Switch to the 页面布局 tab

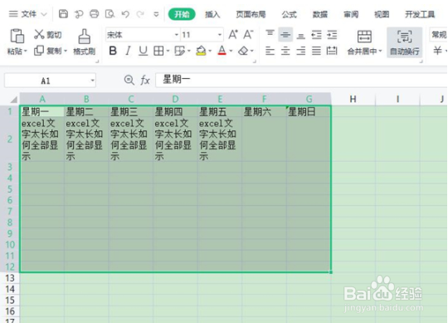251,14
